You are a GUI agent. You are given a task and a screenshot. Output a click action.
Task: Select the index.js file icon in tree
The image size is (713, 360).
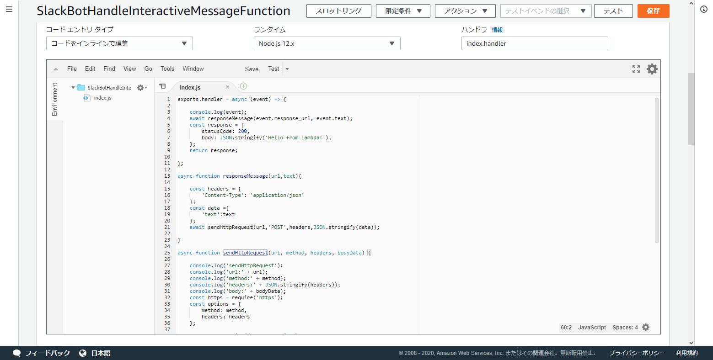tap(86, 98)
